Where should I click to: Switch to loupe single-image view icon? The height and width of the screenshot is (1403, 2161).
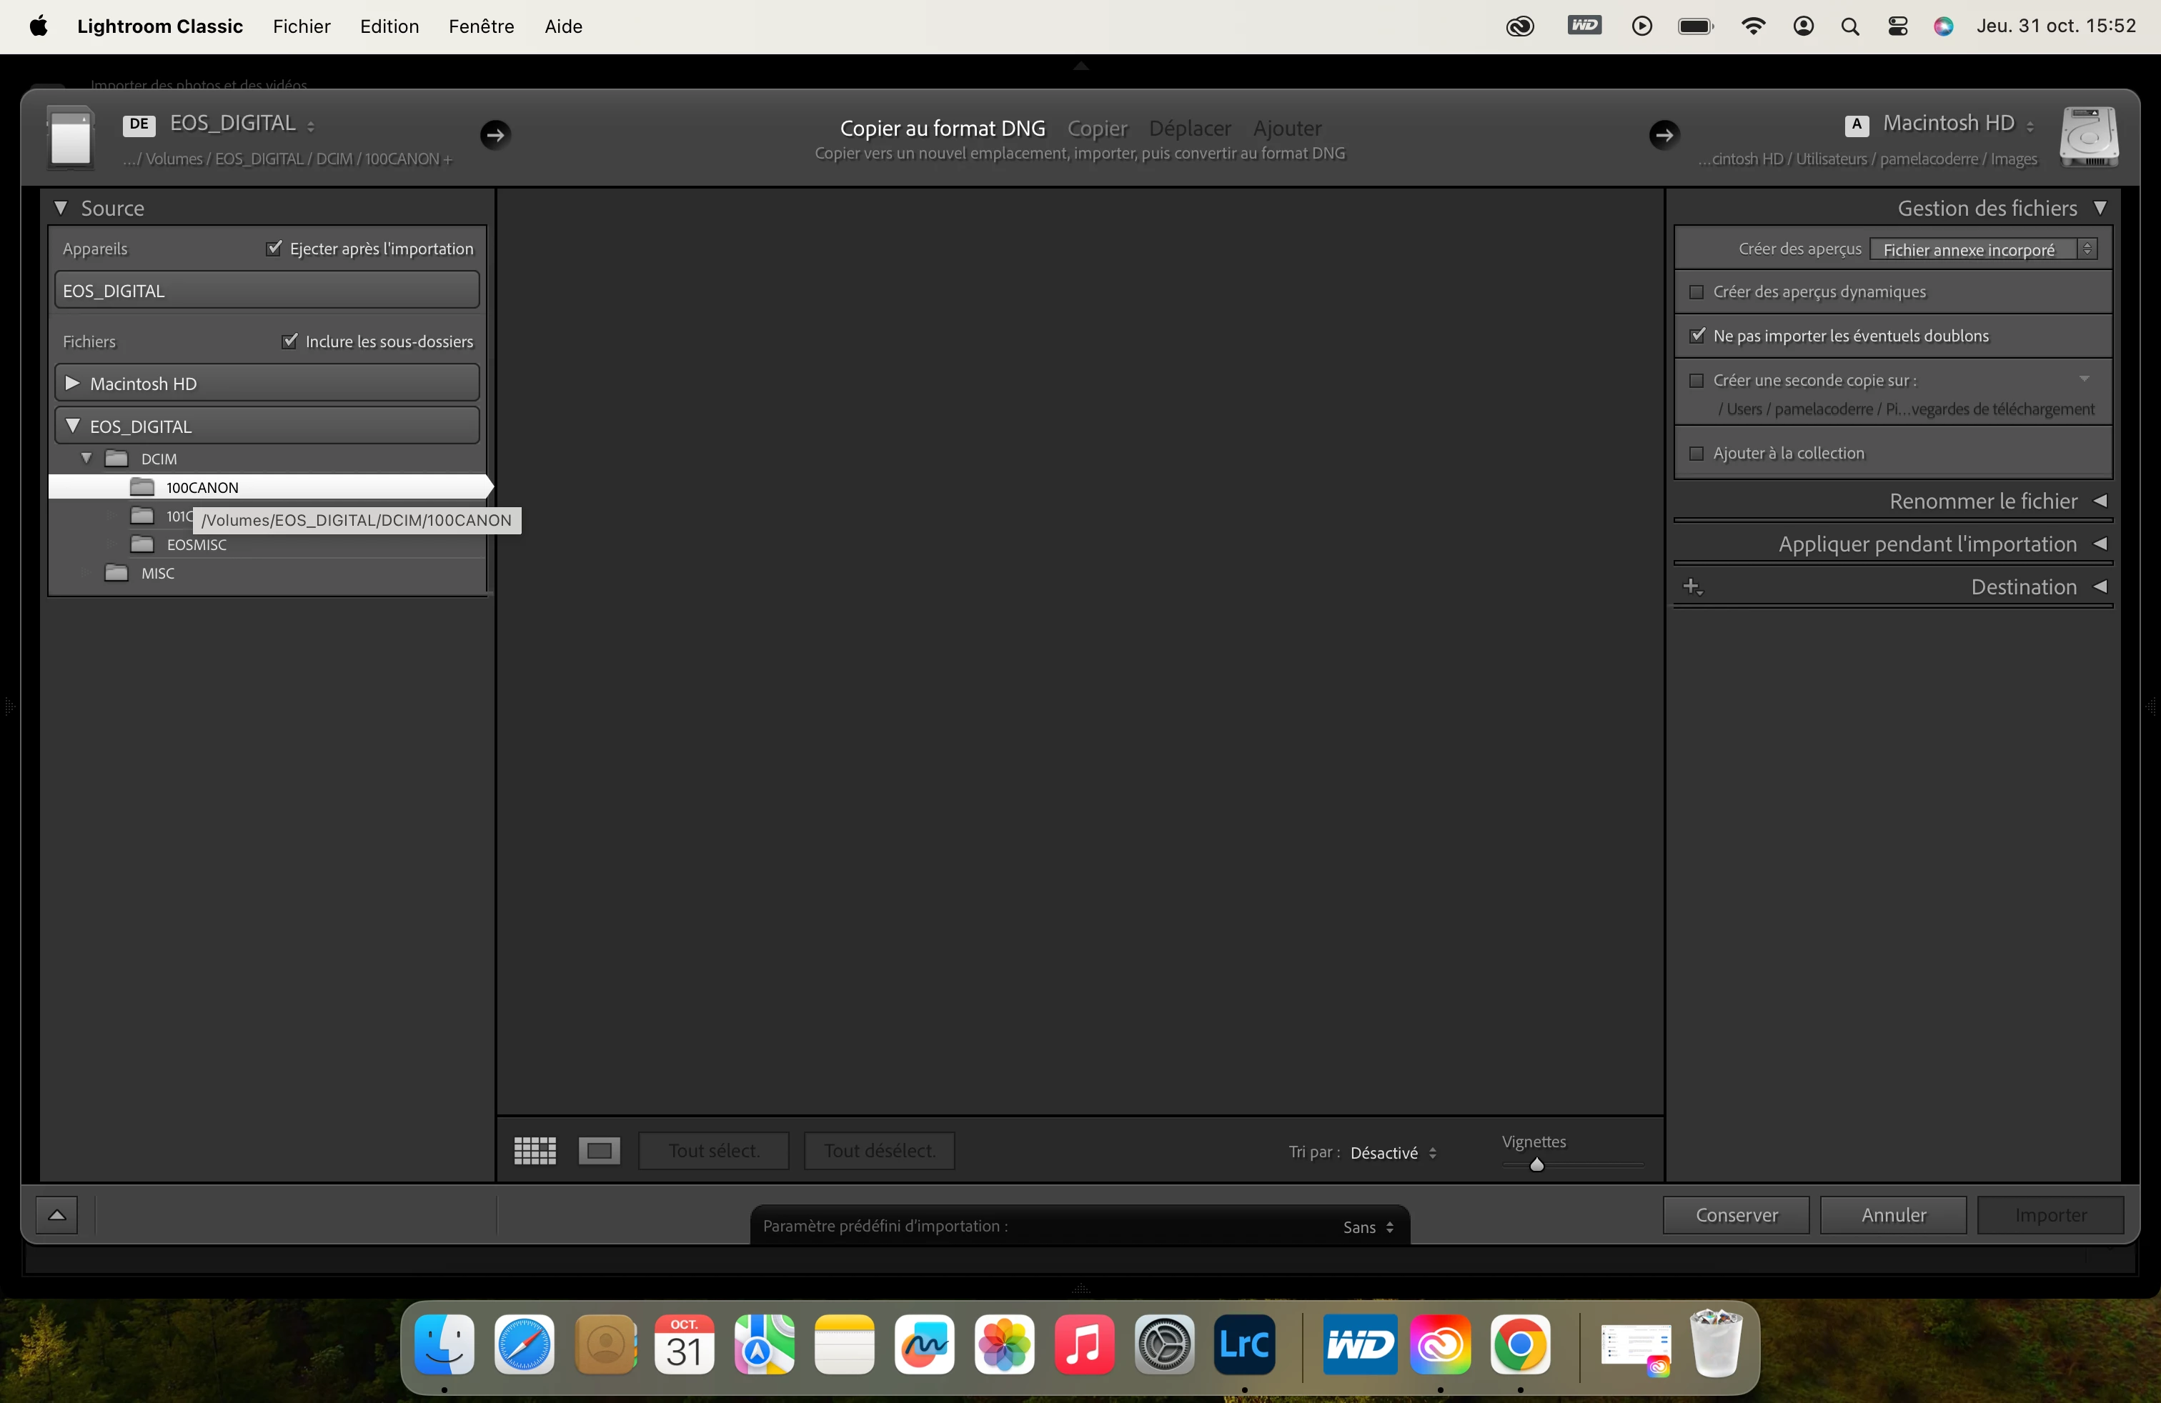pyautogui.click(x=600, y=1151)
